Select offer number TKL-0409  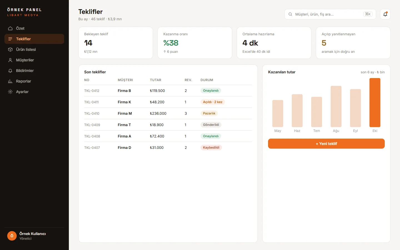click(92, 125)
